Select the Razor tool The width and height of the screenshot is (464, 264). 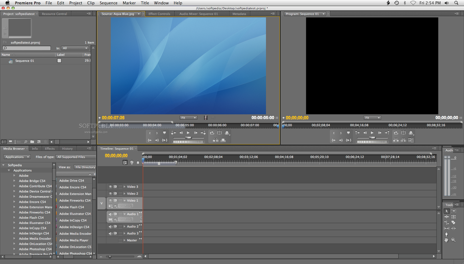click(454, 223)
